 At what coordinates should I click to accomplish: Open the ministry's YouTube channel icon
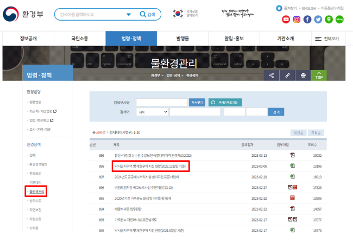pos(286,20)
